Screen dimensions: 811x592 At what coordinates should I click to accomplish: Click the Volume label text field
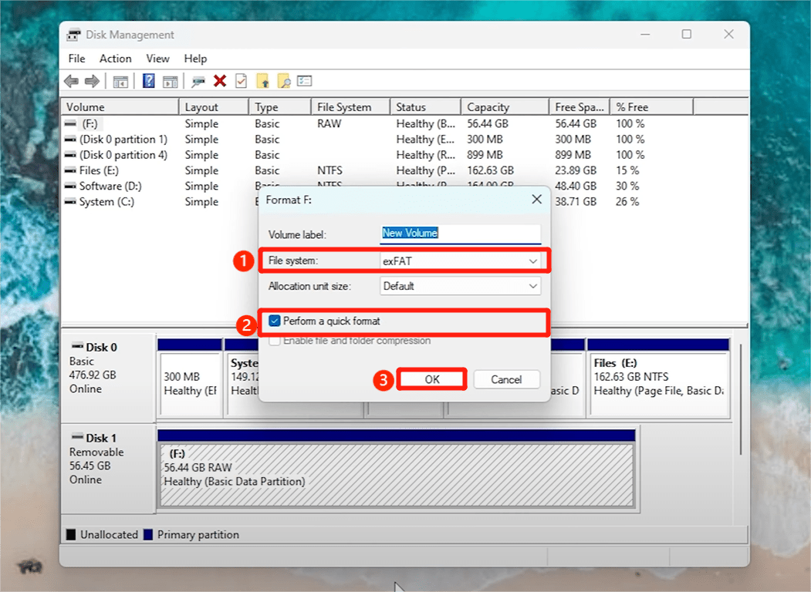[x=461, y=233]
